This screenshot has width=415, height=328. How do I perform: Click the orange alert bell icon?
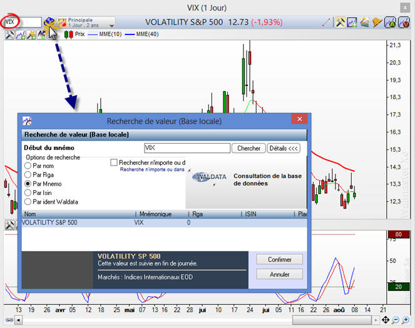pyautogui.click(x=377, y=23)
